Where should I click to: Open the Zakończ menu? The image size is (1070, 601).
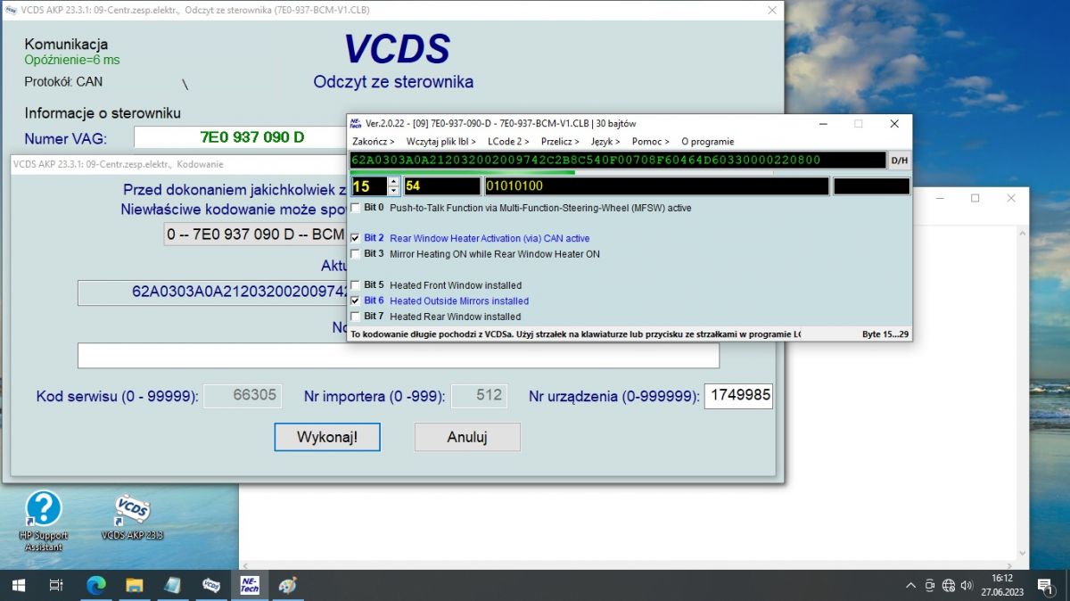point(374,142)
